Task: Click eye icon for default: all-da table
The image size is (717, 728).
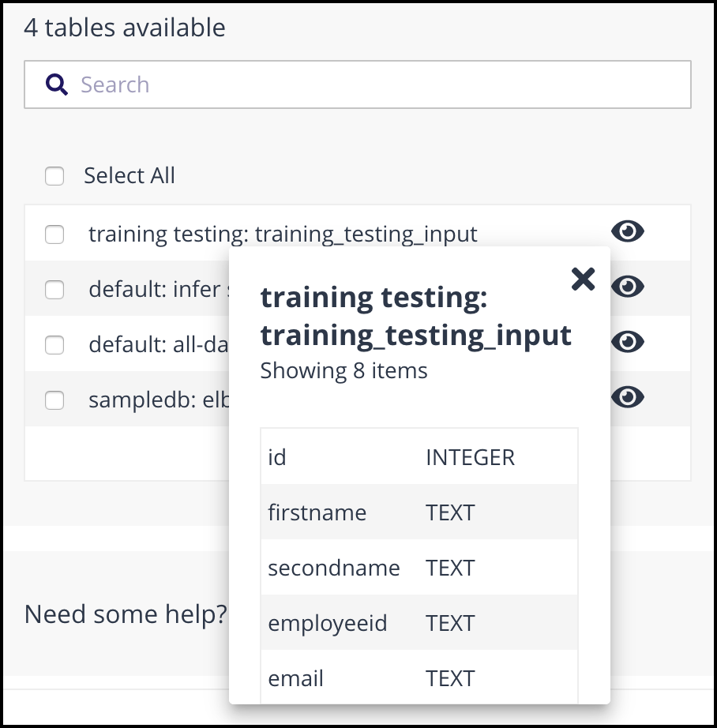Action: tap(627, 342)
